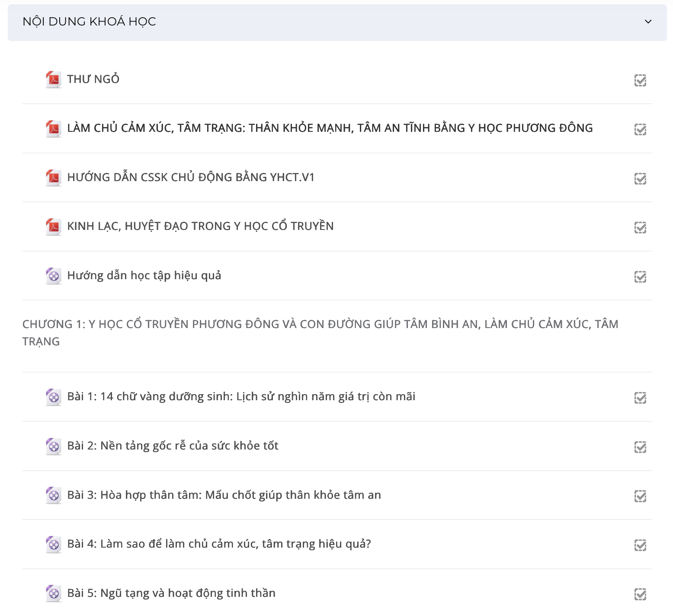
Task: Click video icon for Bài 4
Action: 54,544
